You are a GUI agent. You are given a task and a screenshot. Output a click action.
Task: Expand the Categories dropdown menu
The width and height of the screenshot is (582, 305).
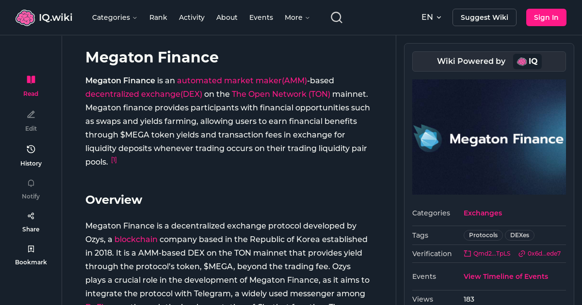tap(114, 17)
